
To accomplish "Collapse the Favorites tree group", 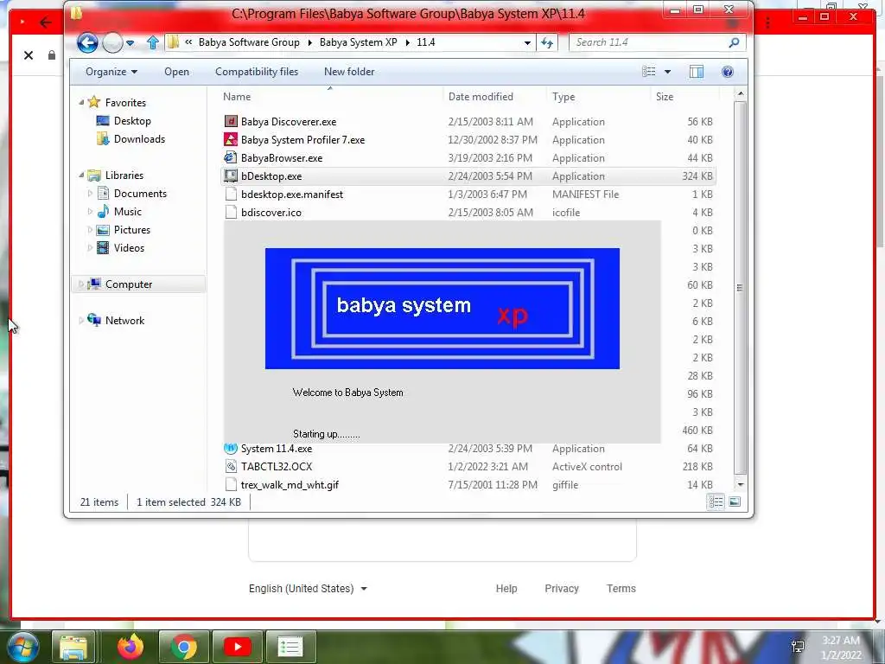I will [x=81, y=102].
